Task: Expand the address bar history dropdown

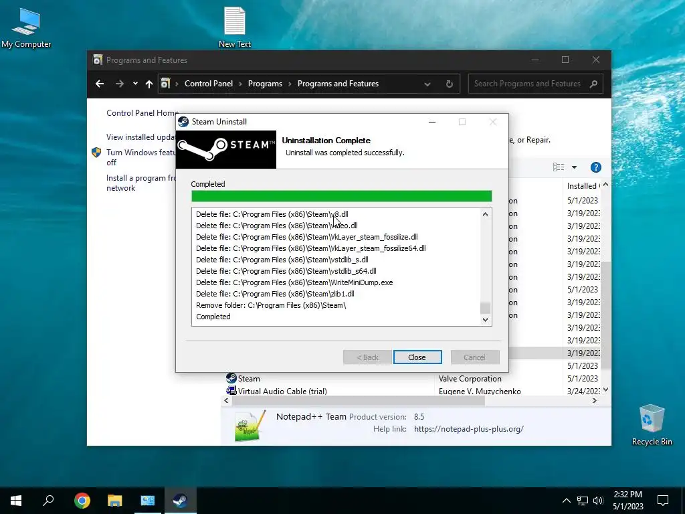Action: tap(427, 84)
